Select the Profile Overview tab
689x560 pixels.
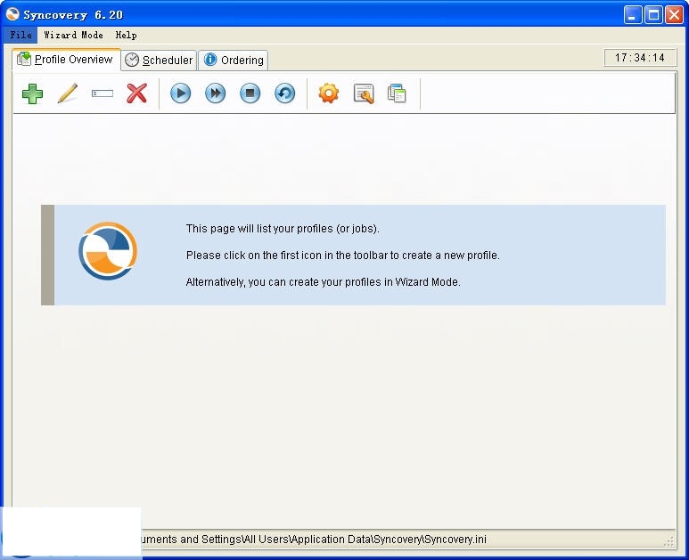coord(66,60)
